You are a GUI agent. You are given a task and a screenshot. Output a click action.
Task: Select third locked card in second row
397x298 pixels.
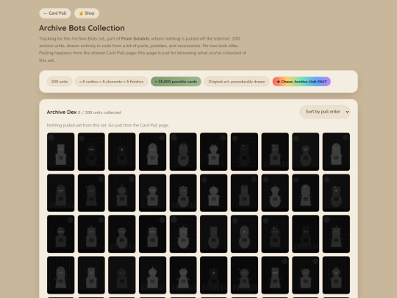click(122, 193)
